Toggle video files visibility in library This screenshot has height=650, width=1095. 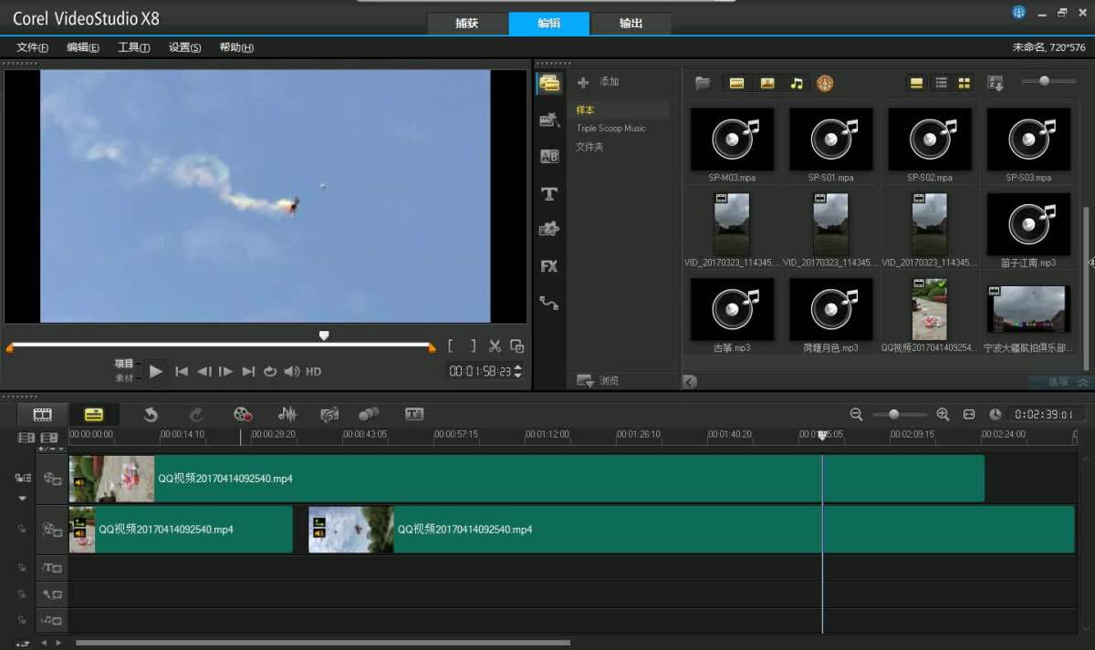click(x=736, y=83)
